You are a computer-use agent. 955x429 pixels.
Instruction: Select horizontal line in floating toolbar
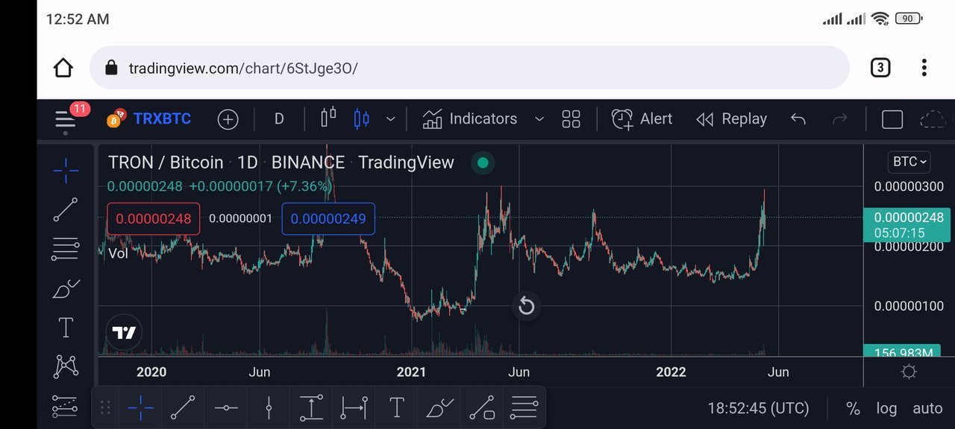pos(226,407)
